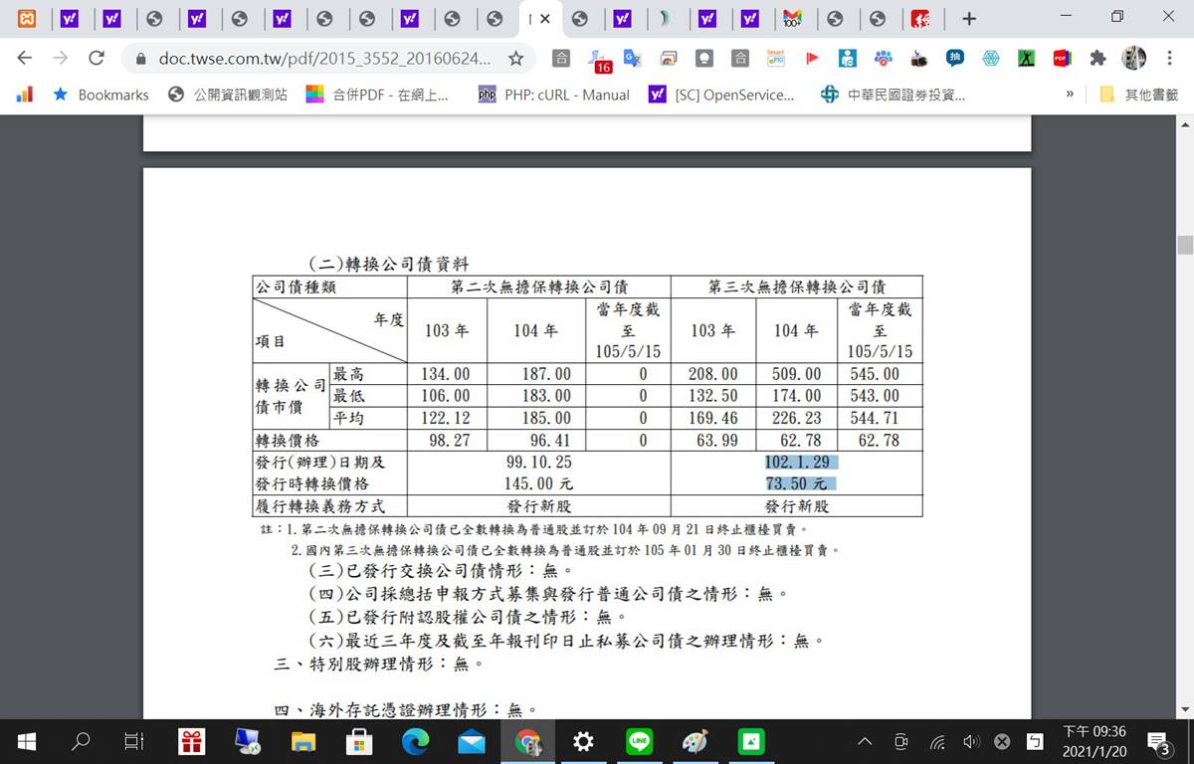
Task: Open Chrome's three-dot menu
Action: 1170,59
